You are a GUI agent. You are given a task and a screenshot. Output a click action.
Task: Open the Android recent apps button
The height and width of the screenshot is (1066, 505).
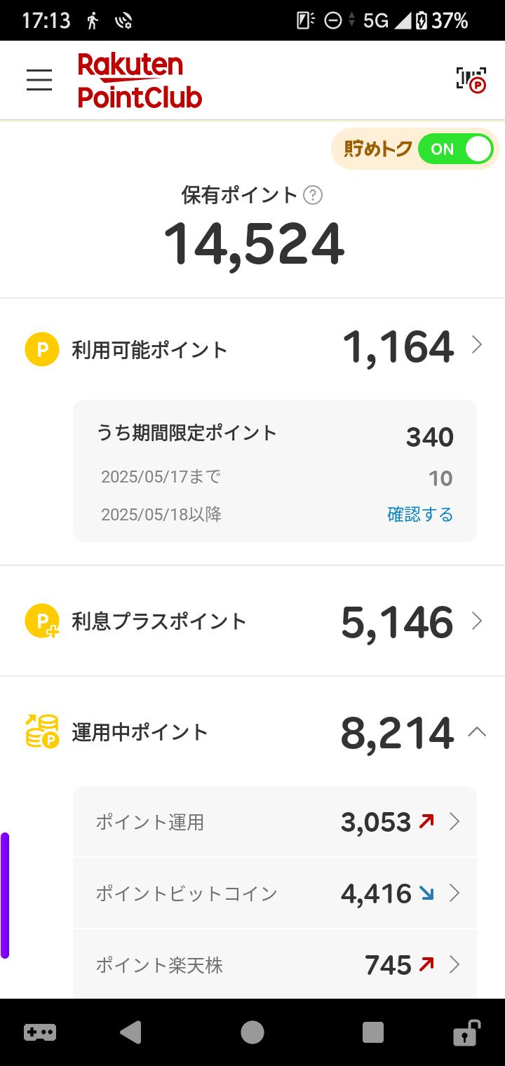[x=373, y=1032]
